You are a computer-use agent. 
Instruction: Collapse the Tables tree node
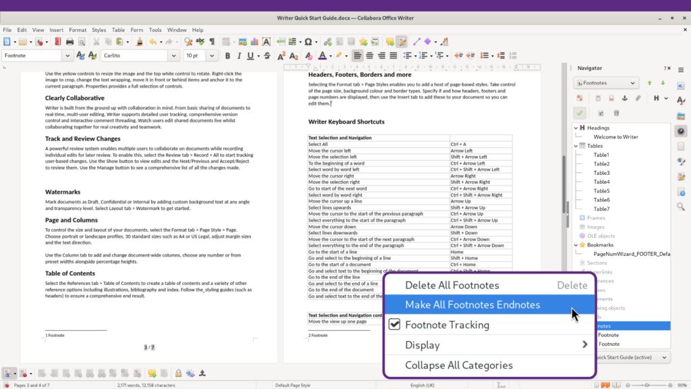tap(576, 146)
